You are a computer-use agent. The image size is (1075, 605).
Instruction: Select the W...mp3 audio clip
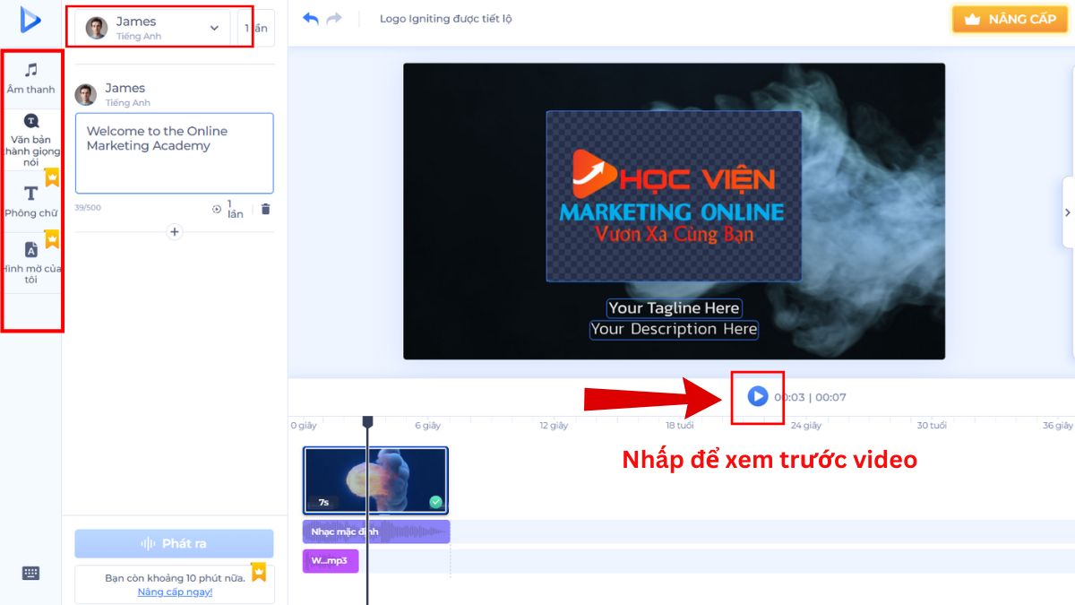331,561
